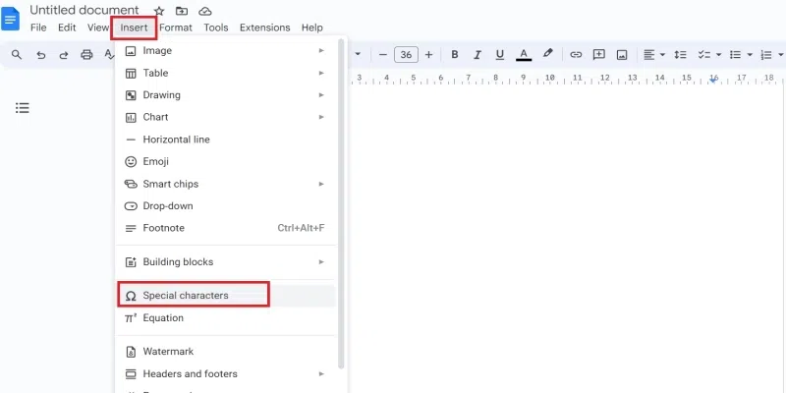Expand the Headers and footers submenu

pos(226,374)
